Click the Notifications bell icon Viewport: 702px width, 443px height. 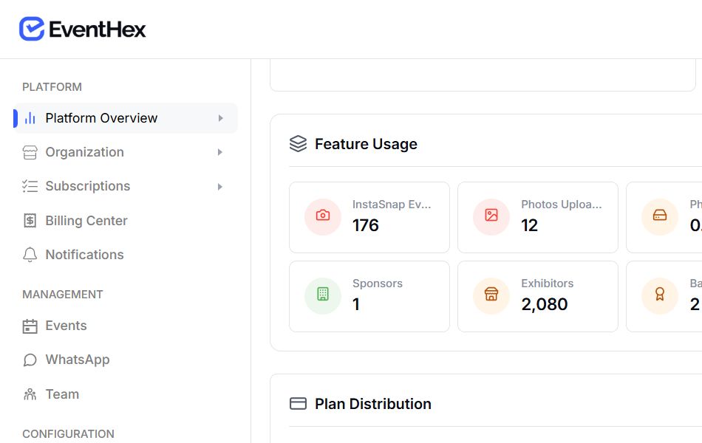tap(30, 255)
